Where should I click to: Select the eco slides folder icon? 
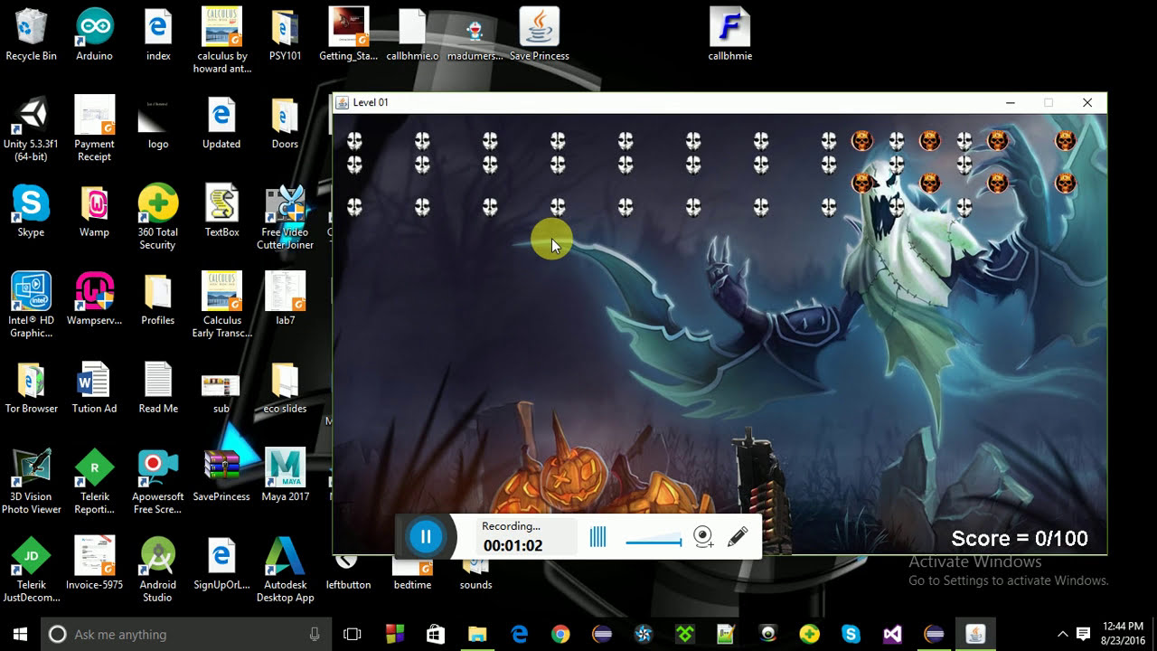tap(285, 388)
